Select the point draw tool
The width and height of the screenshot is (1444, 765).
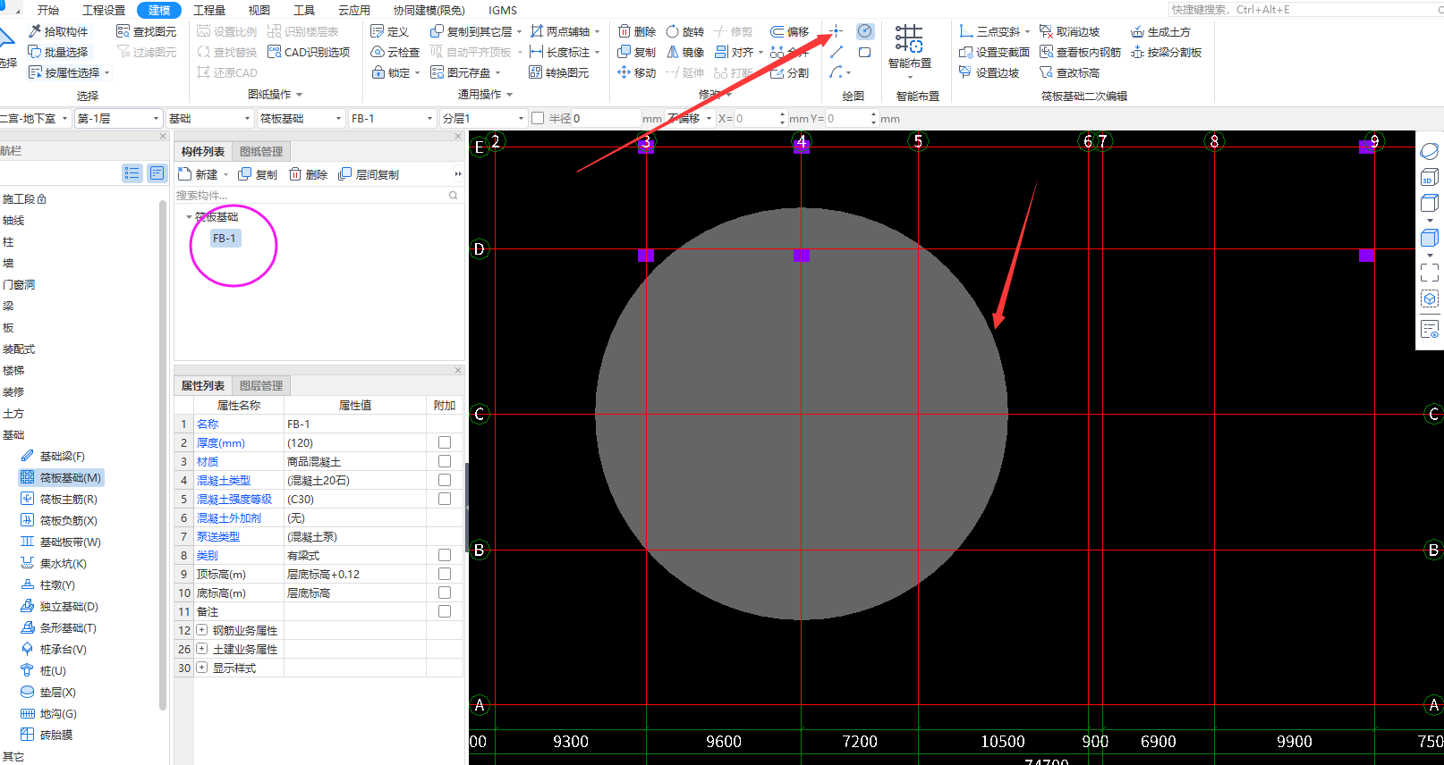[x=837, y=31]
